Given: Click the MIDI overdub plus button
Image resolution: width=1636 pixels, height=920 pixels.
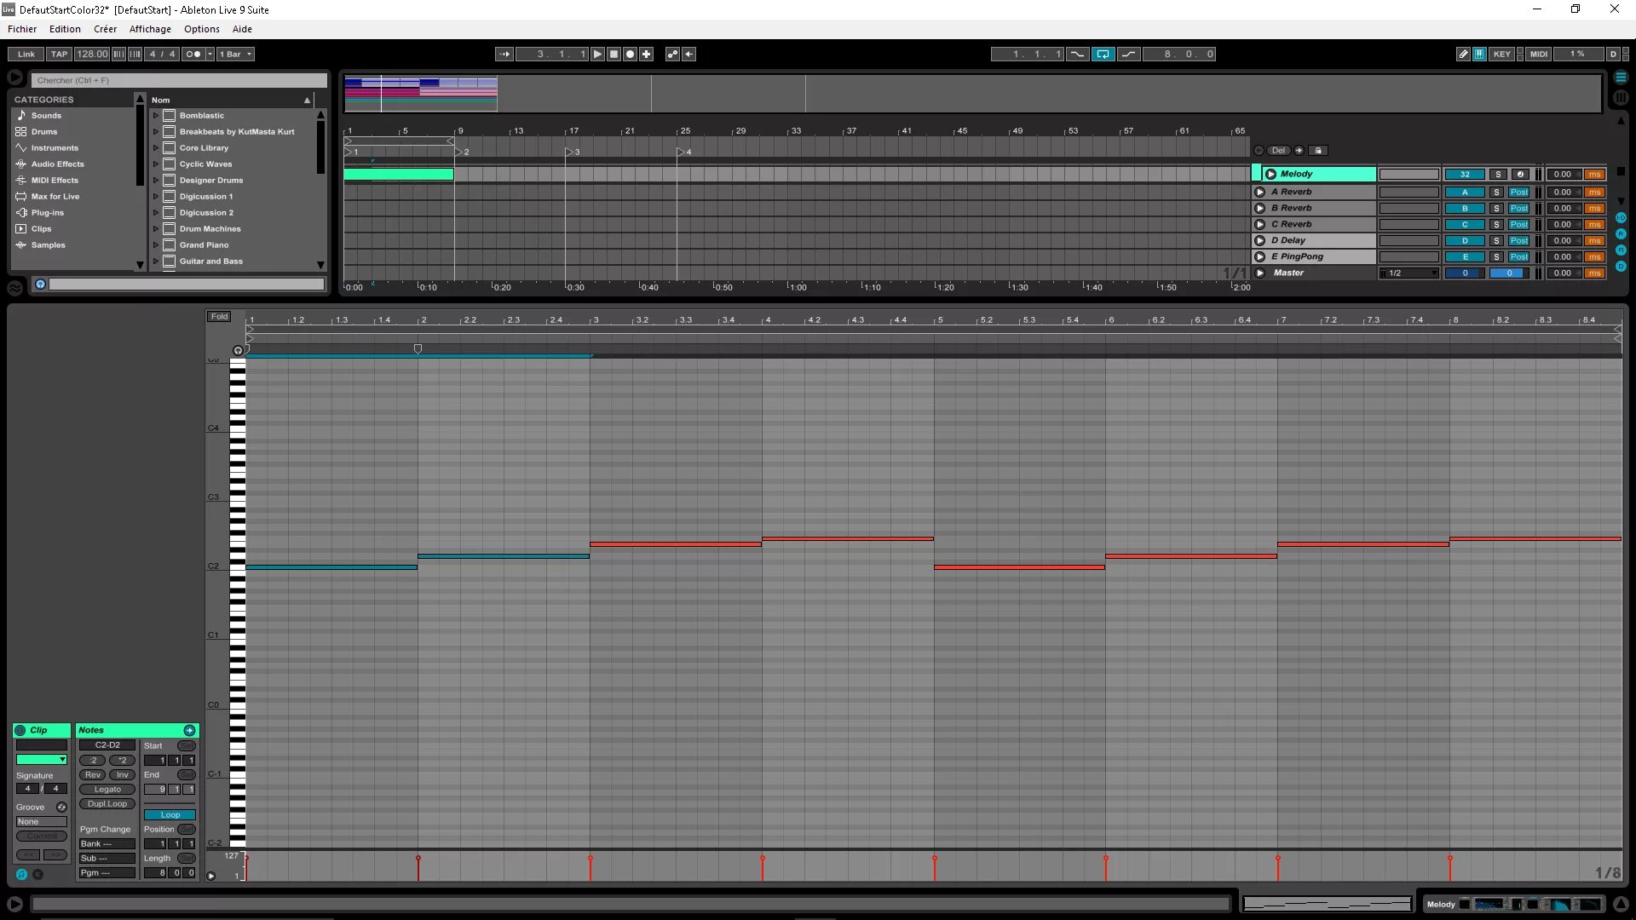Looking at the screenshot, I should pyautogui.click(x=647, y=54).
